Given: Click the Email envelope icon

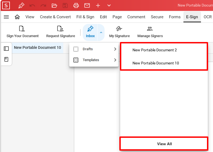Looking at the screenshot, I should point(87,5).
